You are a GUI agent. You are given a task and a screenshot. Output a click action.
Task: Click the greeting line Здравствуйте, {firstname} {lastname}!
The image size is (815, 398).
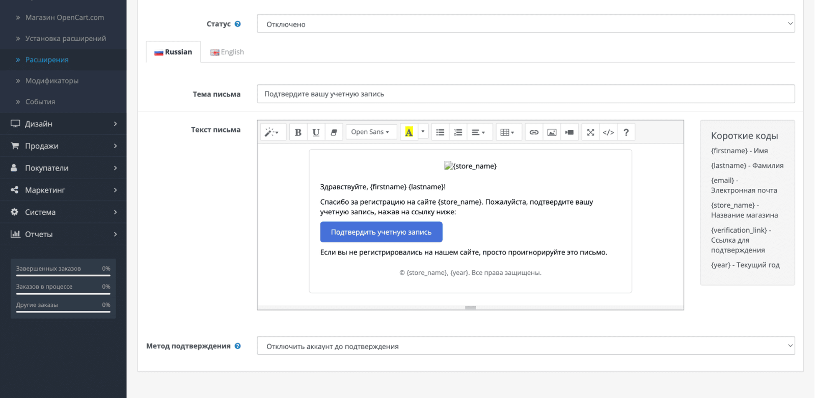[x=383, y=187]
